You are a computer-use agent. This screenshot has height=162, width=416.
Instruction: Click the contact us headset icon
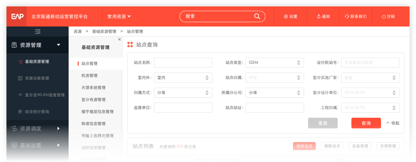click(x=347, y=16)
